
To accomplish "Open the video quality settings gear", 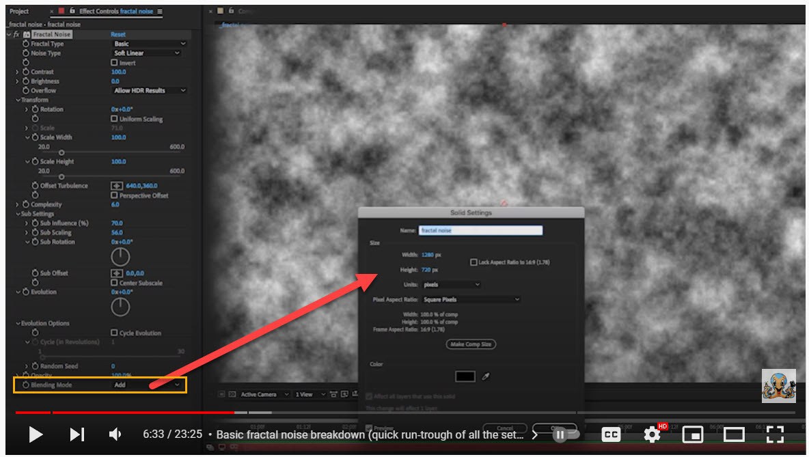I will pos(651,434).
